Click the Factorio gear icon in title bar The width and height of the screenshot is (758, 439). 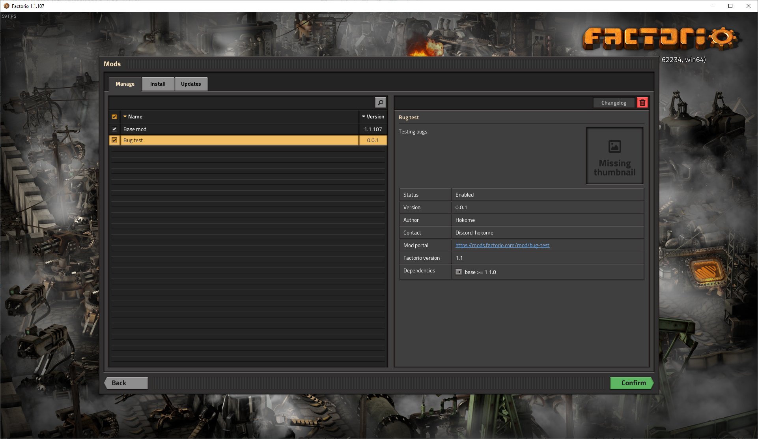[6, 6]
